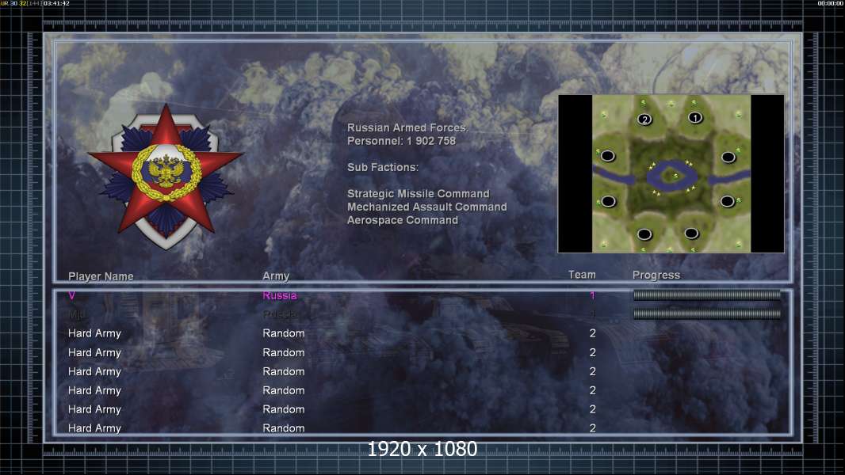Click team number 1 in V's row

[592, 295]
